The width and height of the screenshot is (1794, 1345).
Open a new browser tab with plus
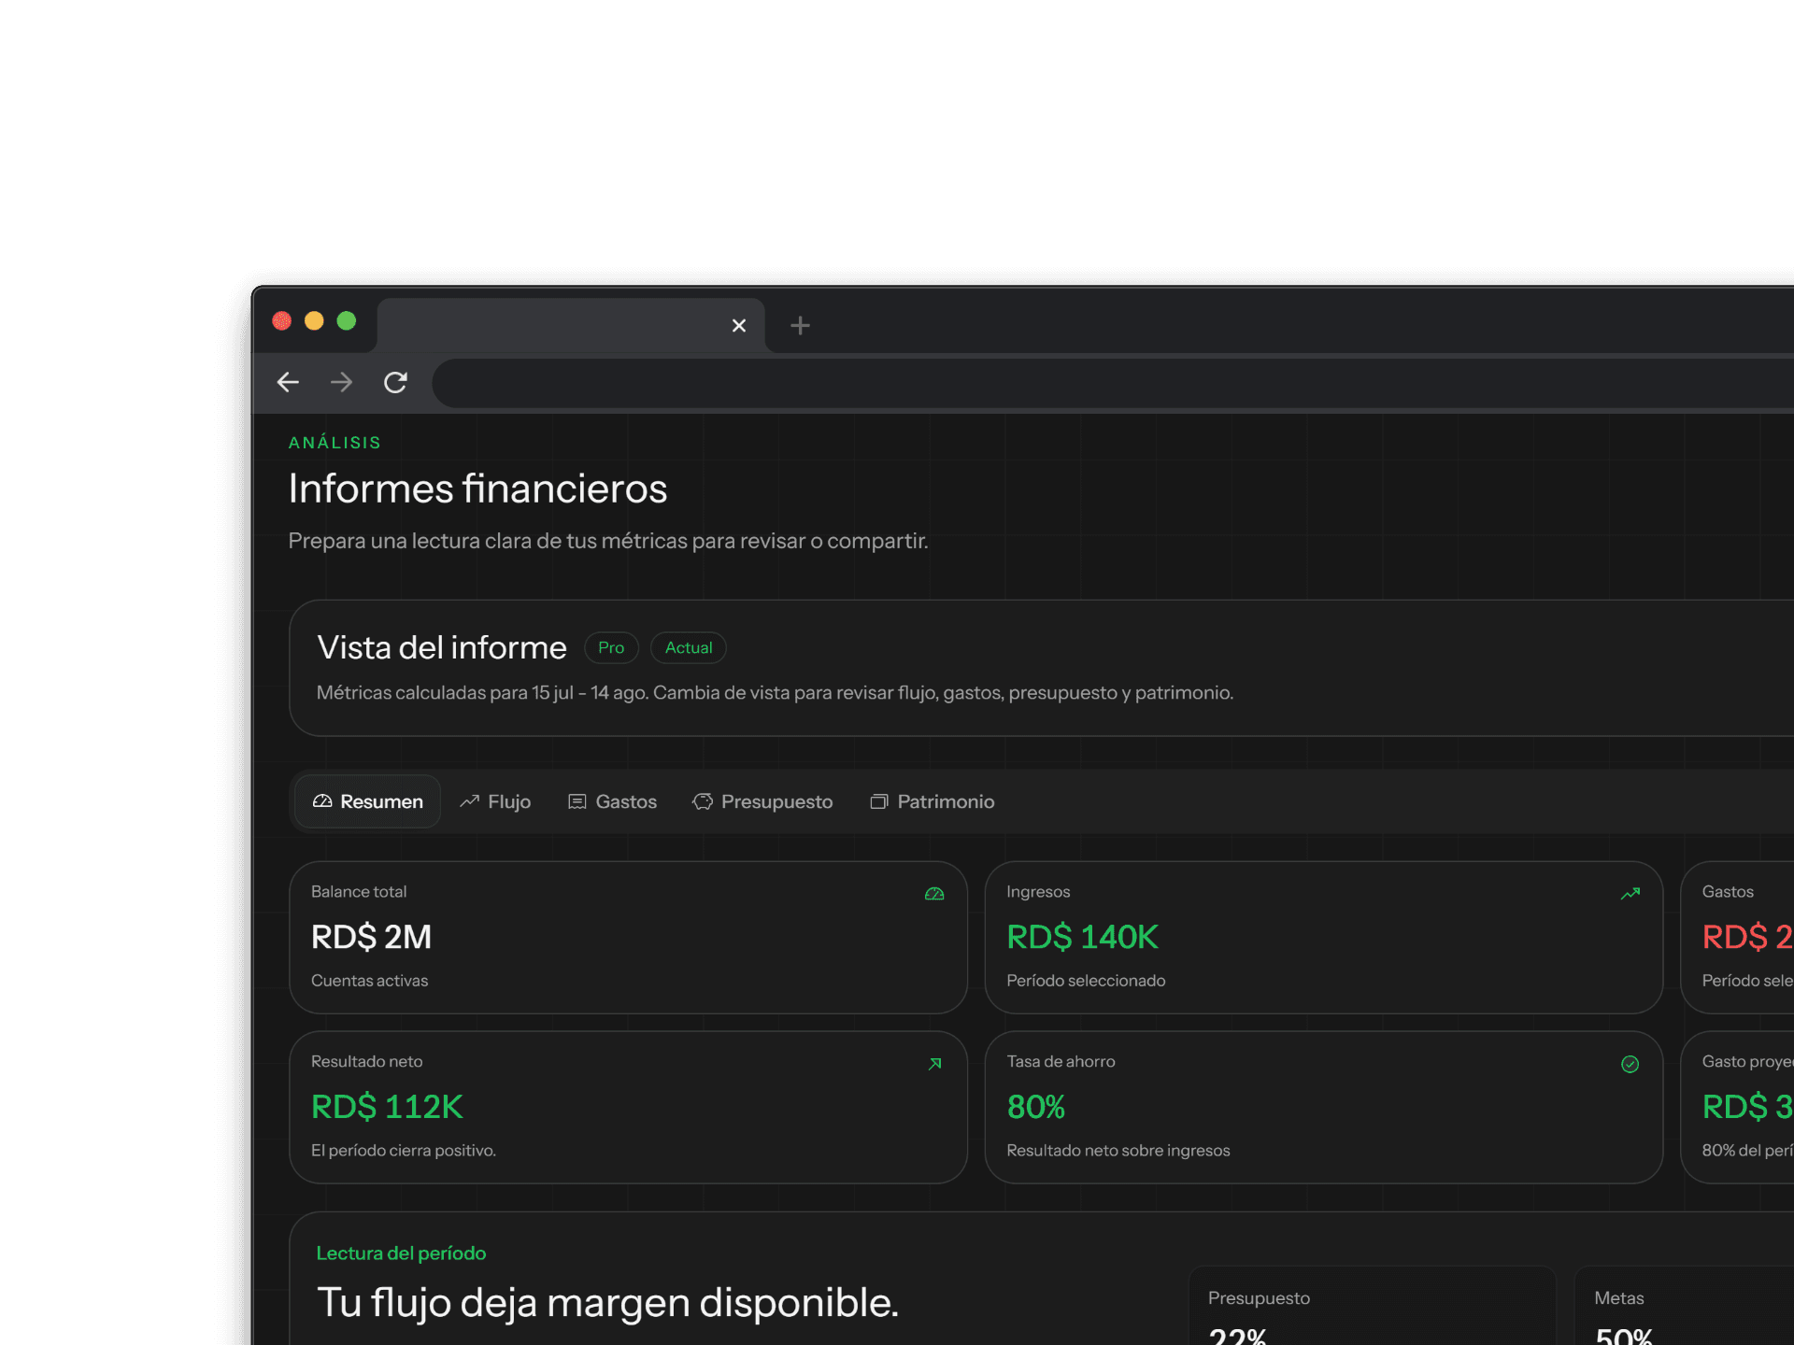tap(800, 325)
